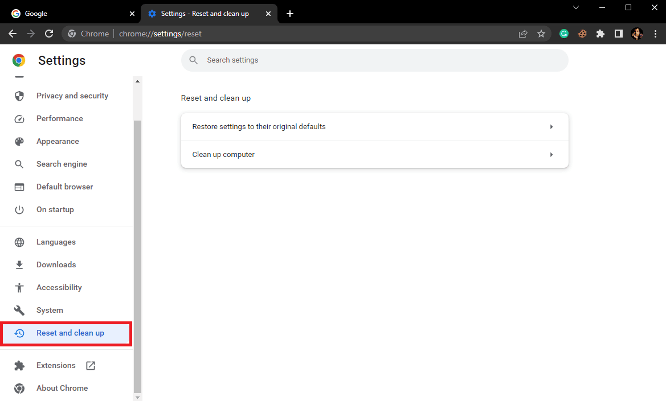Click the search magnifier icon in settings search

[x=193, y=60]
